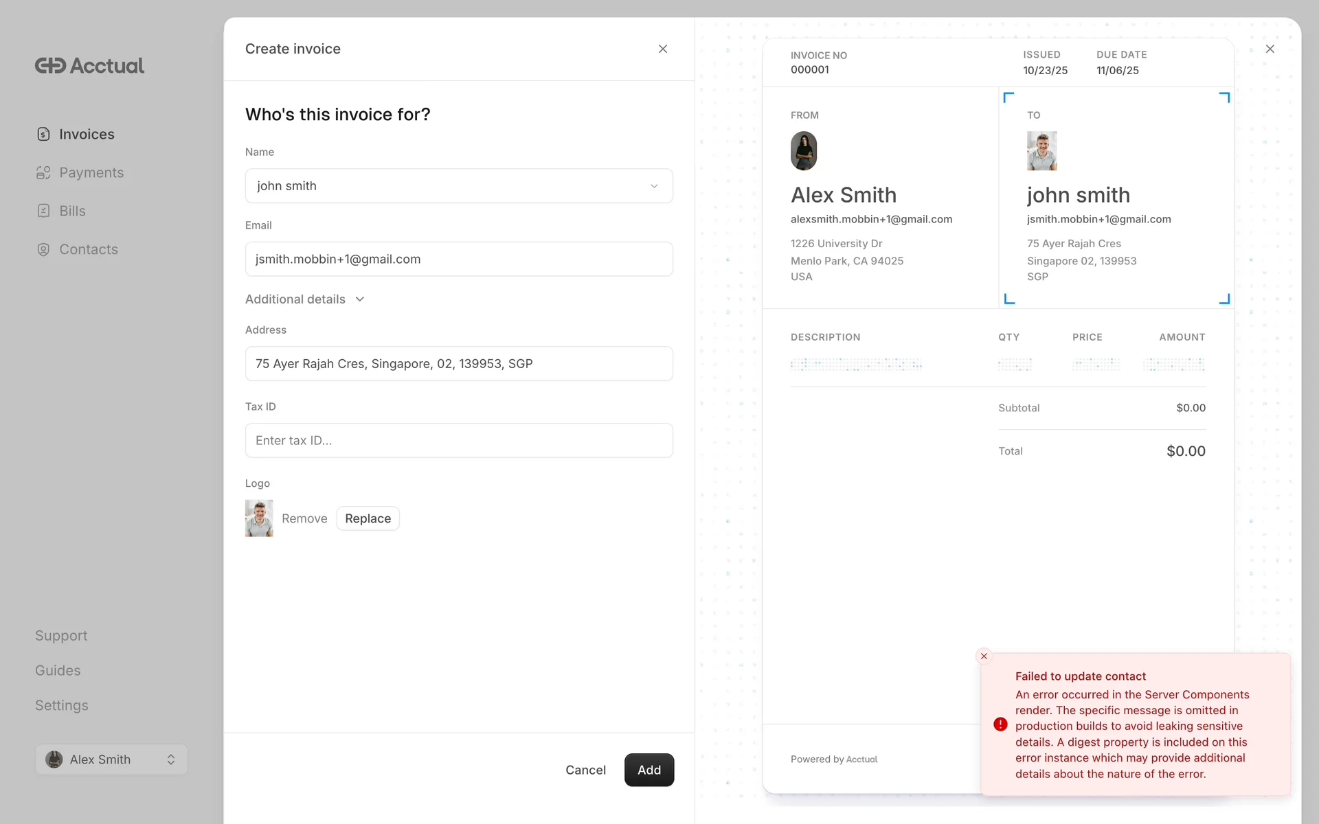Collapse the Additional details section

tap(305, 299)
